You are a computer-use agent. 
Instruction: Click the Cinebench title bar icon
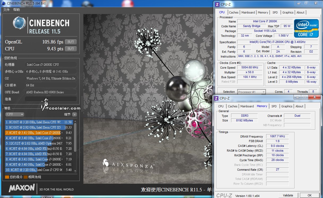click(3, 3)
